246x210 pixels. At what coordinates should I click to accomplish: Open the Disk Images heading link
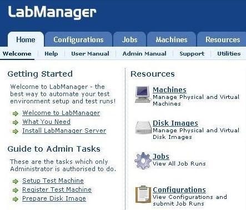175,123
